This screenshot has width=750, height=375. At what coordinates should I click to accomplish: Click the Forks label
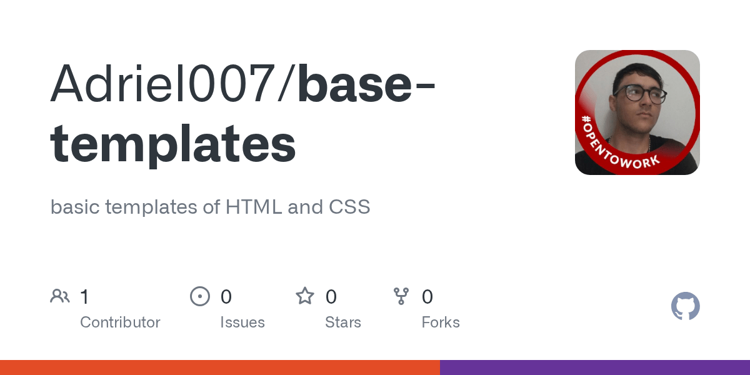[441, 322]
